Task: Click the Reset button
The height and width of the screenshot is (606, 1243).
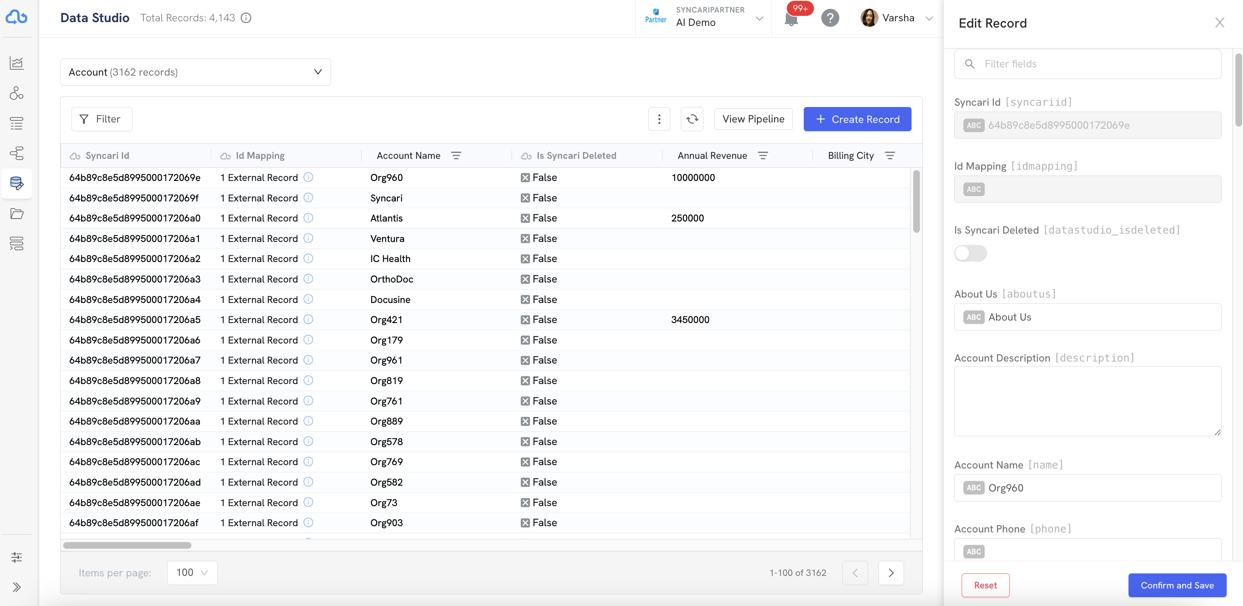Action: click(985, 585)
